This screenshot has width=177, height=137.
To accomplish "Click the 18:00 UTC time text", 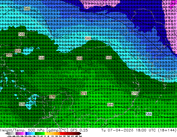I will [x=146, y=130].
